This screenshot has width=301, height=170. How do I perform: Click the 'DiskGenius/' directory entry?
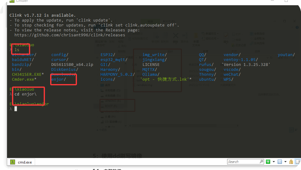[x=65, y=70]
